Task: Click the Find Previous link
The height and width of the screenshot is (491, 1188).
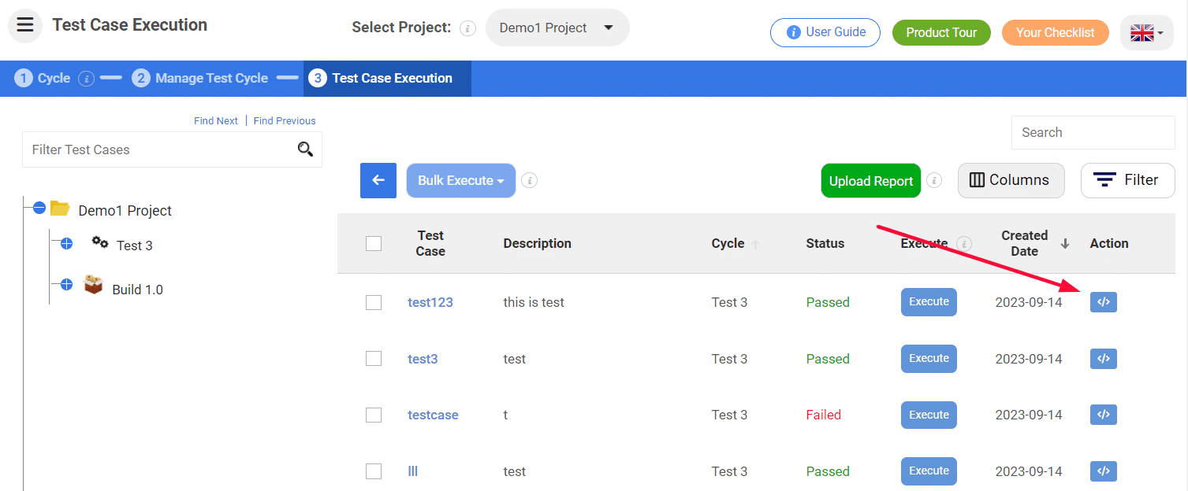Action: click(285, 120)
